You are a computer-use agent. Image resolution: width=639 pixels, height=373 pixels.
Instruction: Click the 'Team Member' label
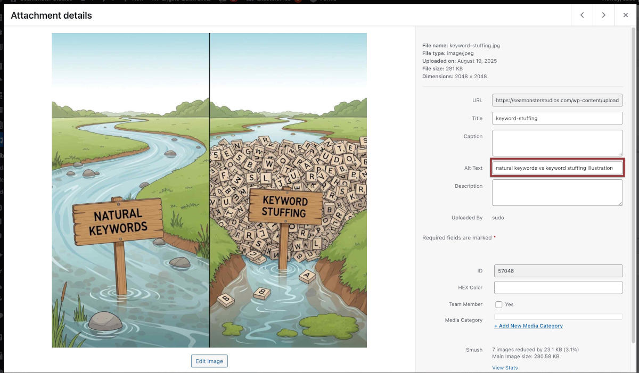[x=465, y=304]
